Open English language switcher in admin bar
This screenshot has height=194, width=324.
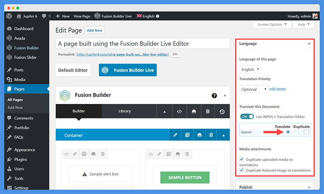pos(146,16)
